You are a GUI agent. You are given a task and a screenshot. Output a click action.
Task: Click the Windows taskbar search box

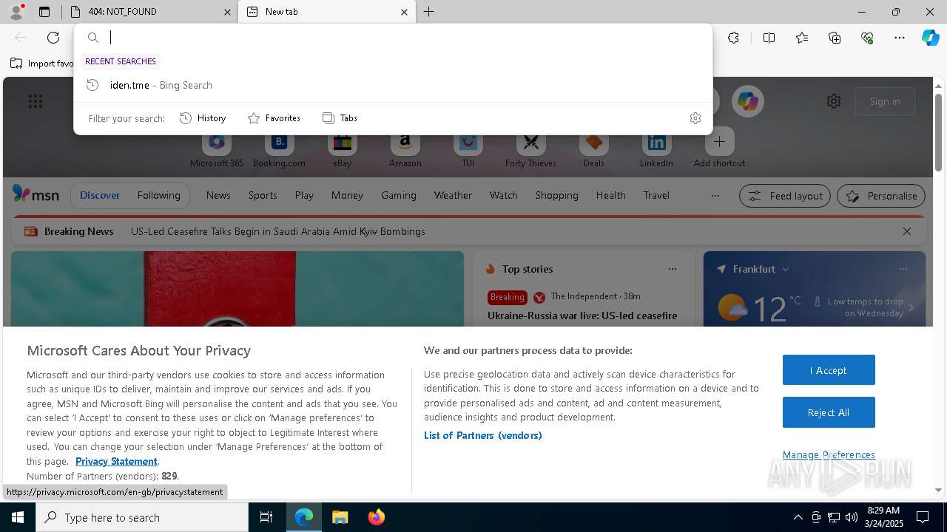click(x=142, y=517)
